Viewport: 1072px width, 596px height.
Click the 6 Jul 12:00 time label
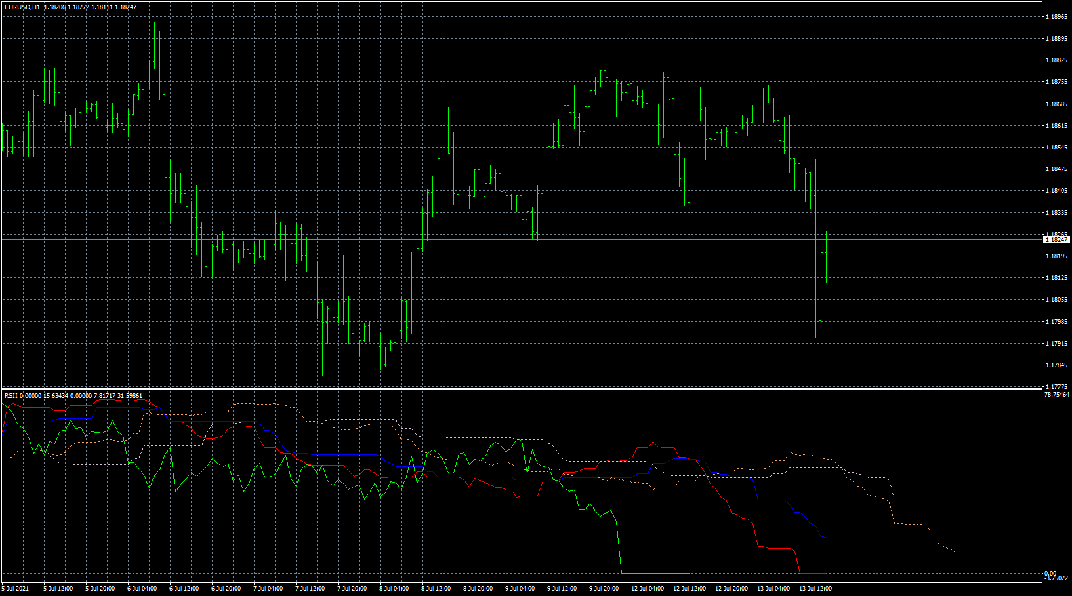(x=184, y=589)
